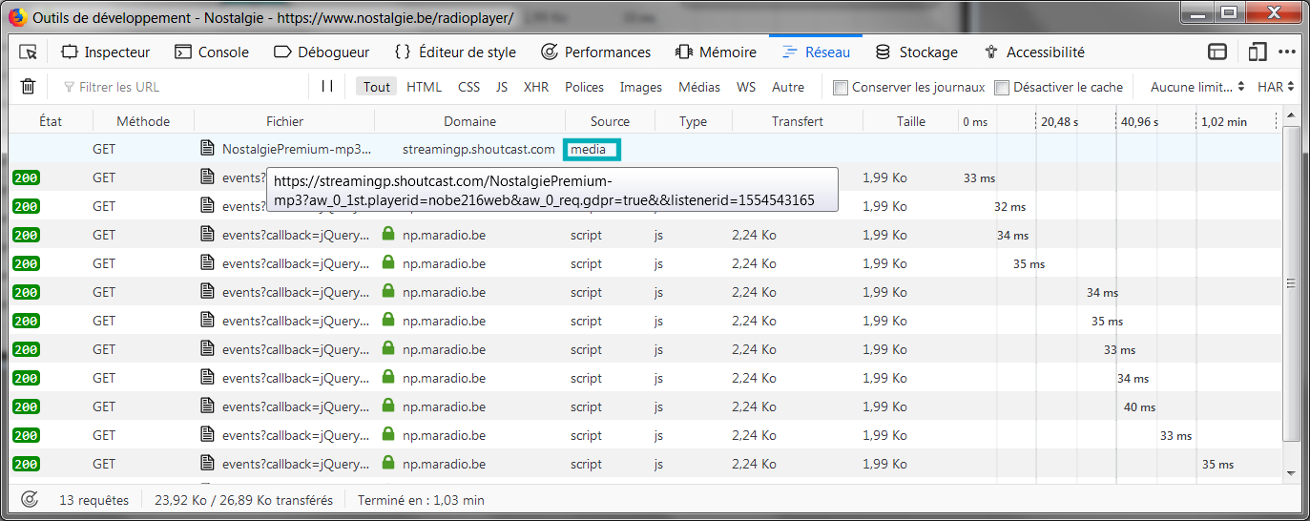
Task: Click the Filtrer les URL field
Action: (181, 87)
